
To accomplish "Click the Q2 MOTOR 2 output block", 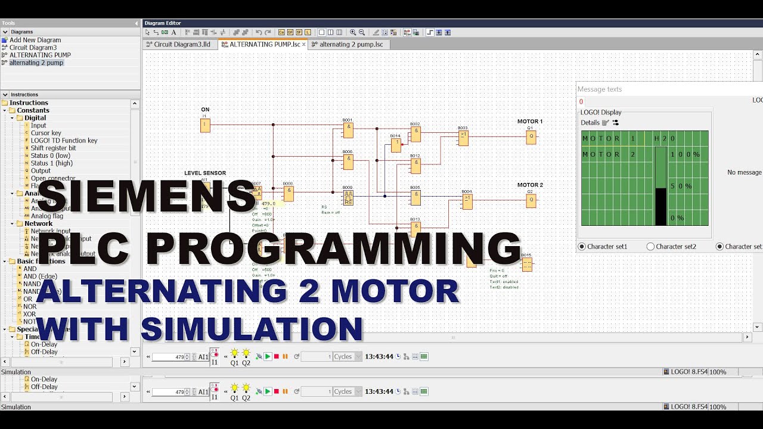I will (x=531, y=201).
